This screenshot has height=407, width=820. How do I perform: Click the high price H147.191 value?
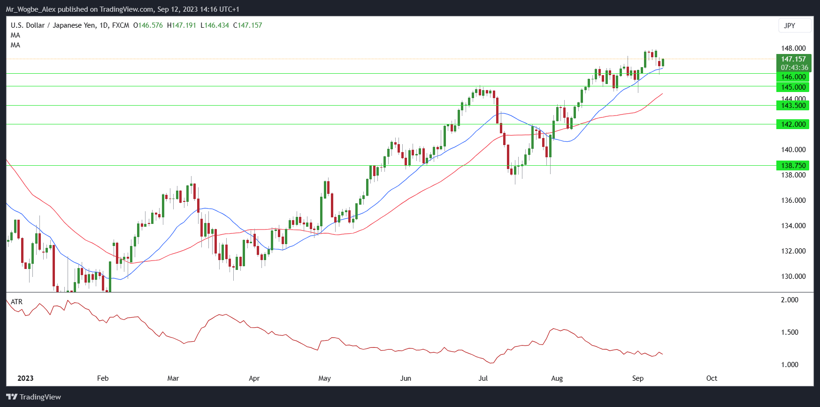(x=182, y=25)
